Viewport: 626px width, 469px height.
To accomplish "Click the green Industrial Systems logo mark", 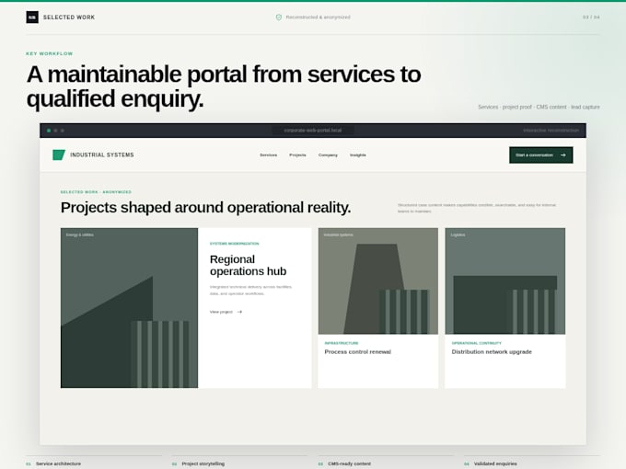I will point(59,154).
